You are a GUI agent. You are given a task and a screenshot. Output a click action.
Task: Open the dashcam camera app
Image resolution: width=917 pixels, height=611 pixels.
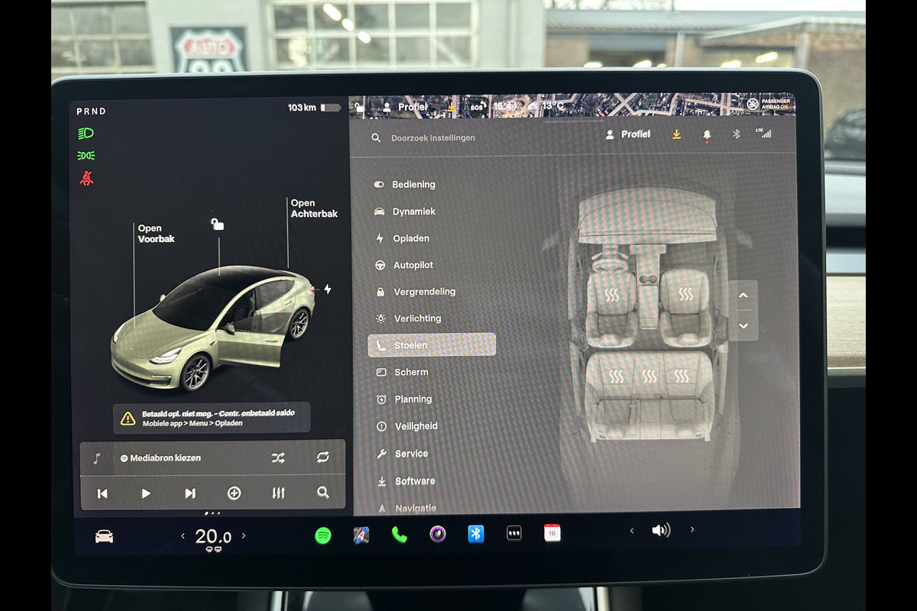pos(438,534)
